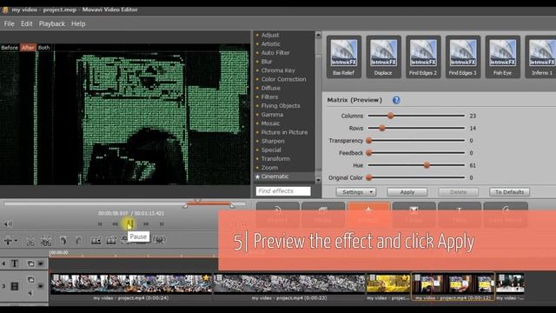Select the Blur effects category

[x=267, y=62]
